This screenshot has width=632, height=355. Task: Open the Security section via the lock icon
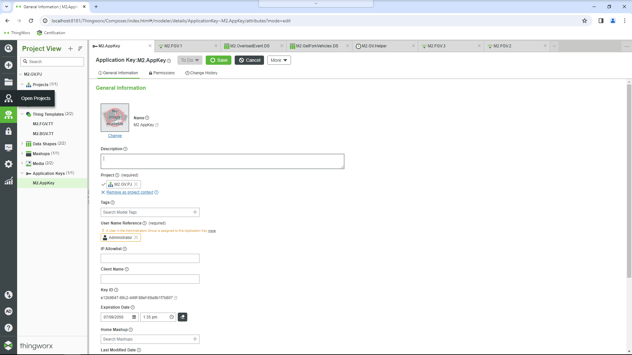tap(8, 131)
